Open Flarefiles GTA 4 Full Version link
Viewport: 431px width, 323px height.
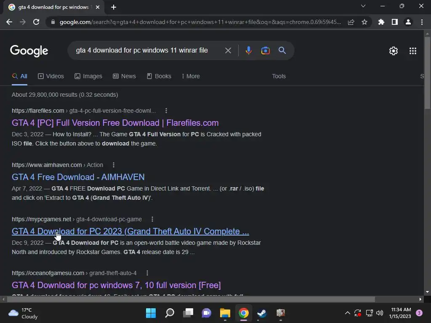[x=115, y=123]
